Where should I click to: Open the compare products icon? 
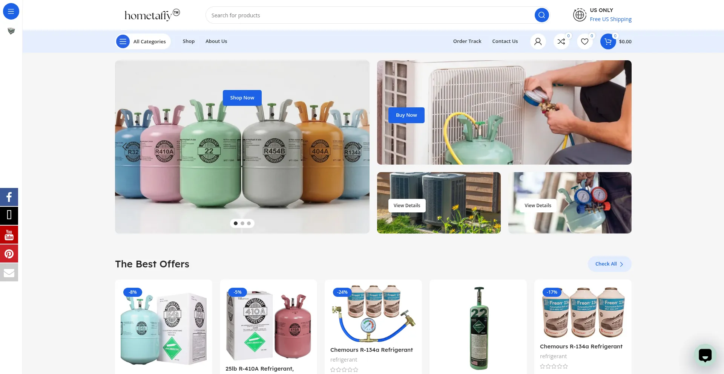pos(561,41)
